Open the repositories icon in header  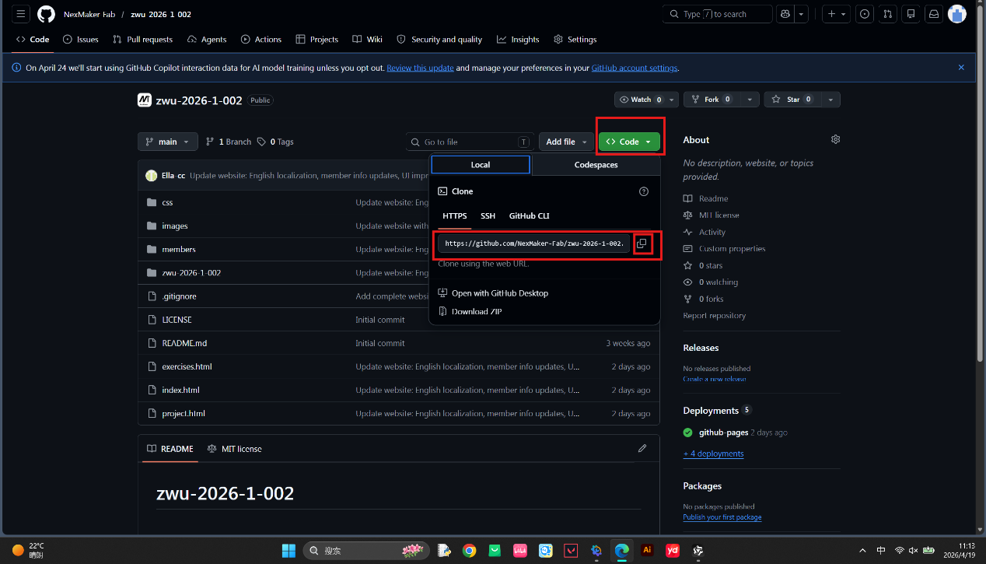click(911, 14)
